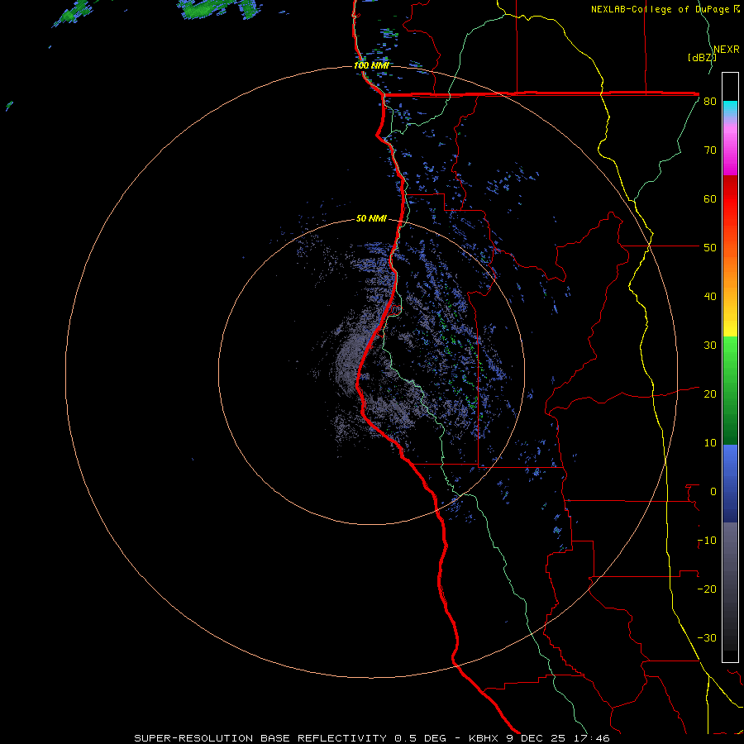This screenshot has height=744, width=744.
Task: Click the -10 value on dBZ scale
Action: pyautogui.click(x=707, y=541)
